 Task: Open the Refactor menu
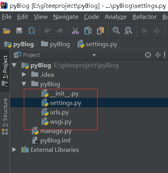point(145,17)
